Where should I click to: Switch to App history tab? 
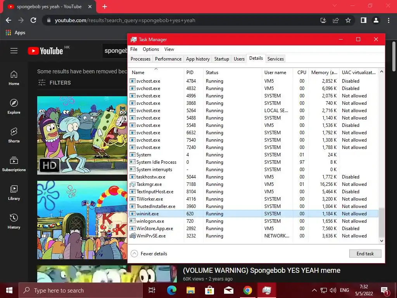coord(198,59)
